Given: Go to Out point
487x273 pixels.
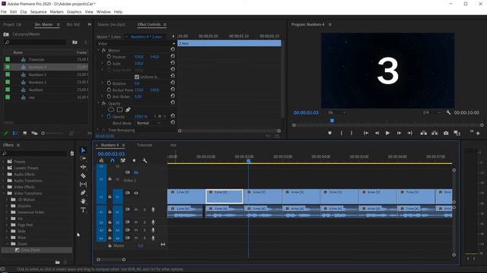Looking at the screenshot, I should point(410,133).
